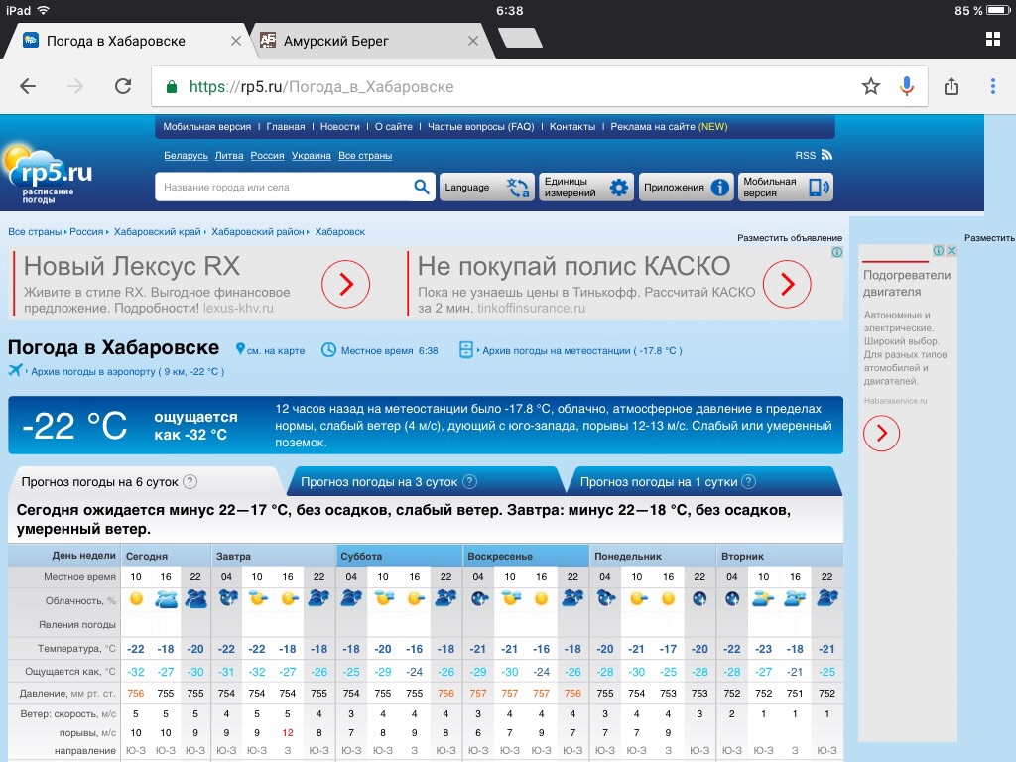Click the rp5.ru logo

tap(48, 174)
